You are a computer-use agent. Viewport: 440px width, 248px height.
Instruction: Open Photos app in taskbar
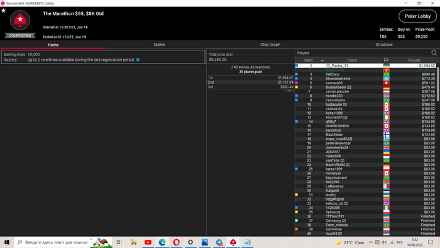pyautogui.click(x=205, y=242)
